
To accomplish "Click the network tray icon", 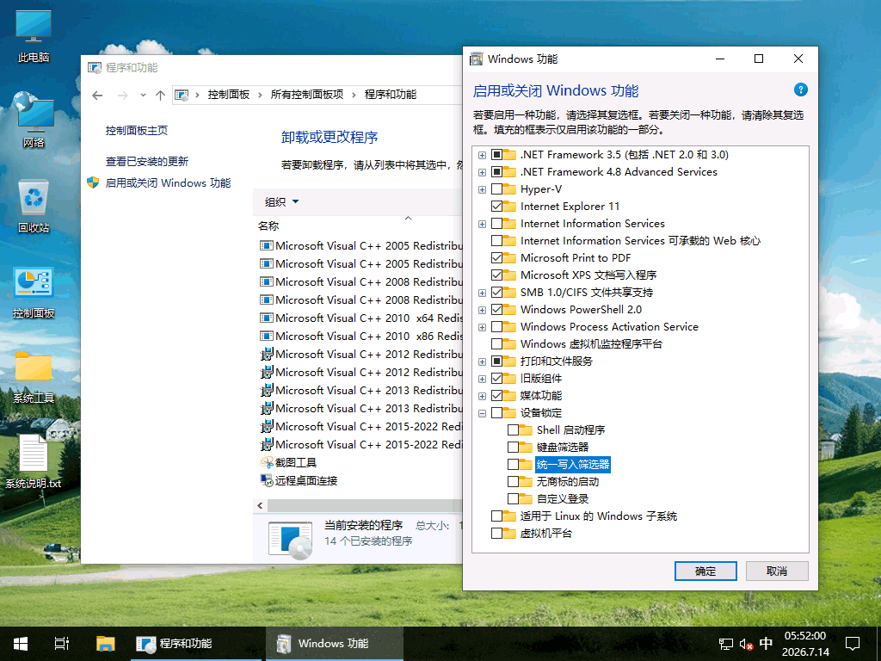I will pos(725,644).
